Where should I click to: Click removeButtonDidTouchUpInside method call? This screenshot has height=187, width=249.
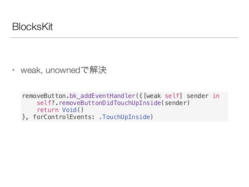[x=110, y=103]
